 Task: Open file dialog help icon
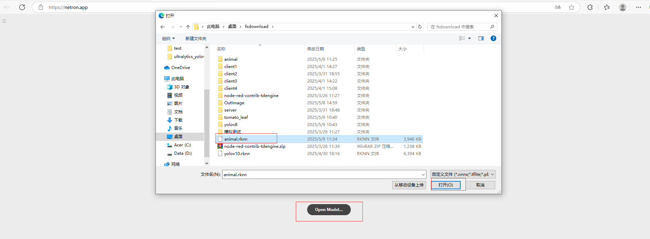[493, 38]
